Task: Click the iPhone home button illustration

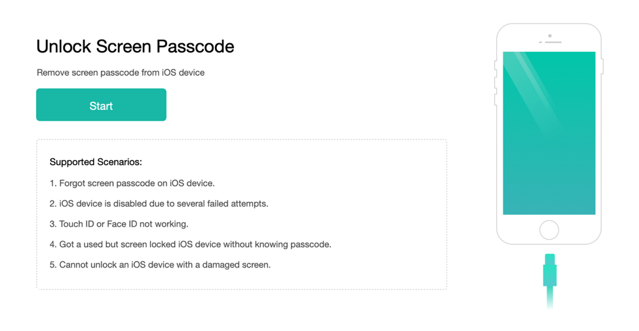Action: 549,230
